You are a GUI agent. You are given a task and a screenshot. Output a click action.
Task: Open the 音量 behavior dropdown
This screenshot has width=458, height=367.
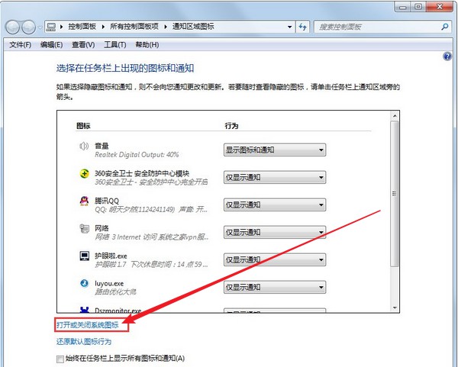pyautogui.click(x=274, y=150)
